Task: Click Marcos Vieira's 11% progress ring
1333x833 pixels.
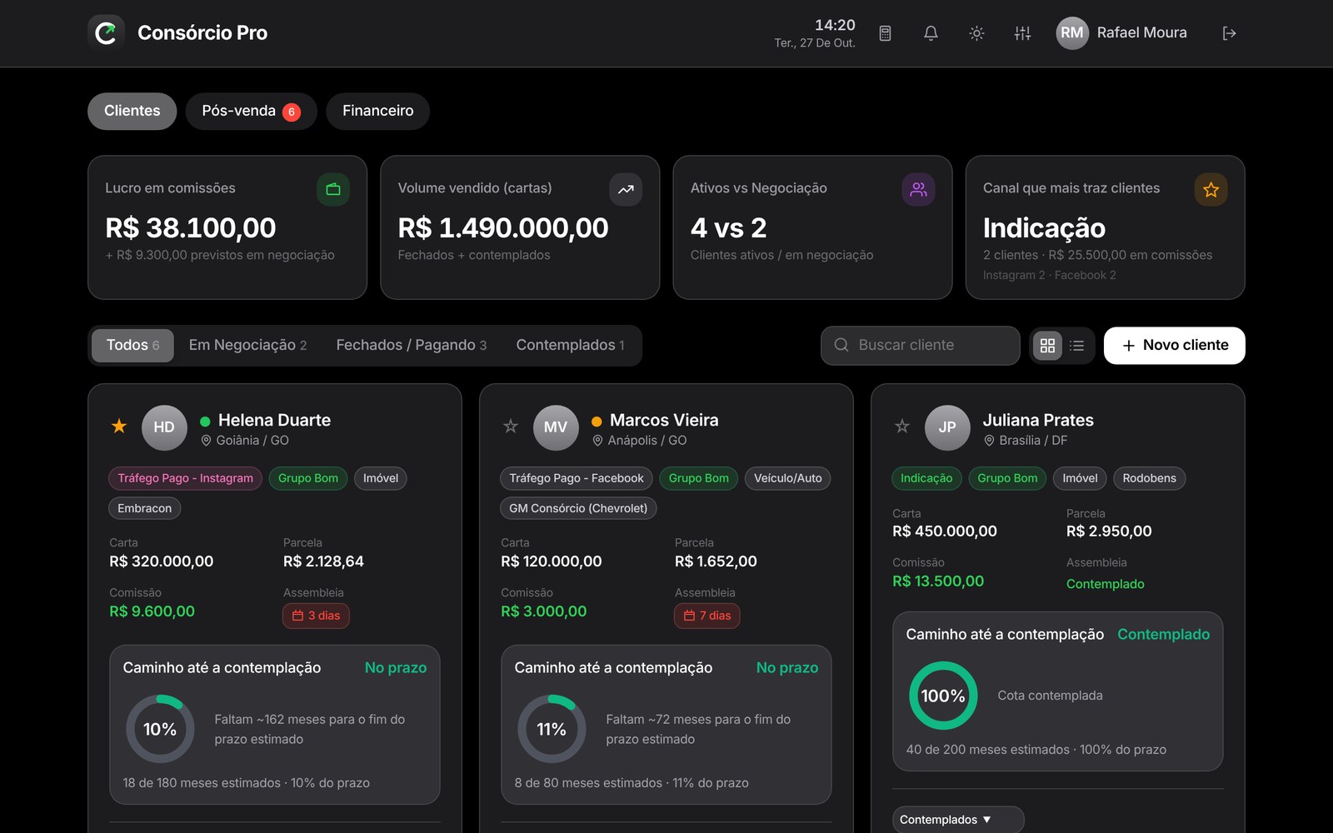Action: pyautogui.click(x=552, y=729)
